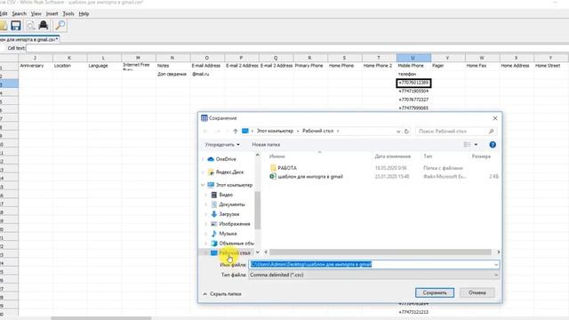Screen dimensions: 569x320
Task: Open the Help menu
Action: 84,14
